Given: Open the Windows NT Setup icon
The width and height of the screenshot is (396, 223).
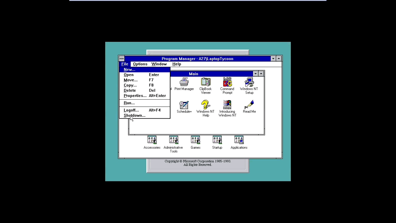Looking at the screenshot, I should pos(249,86).
